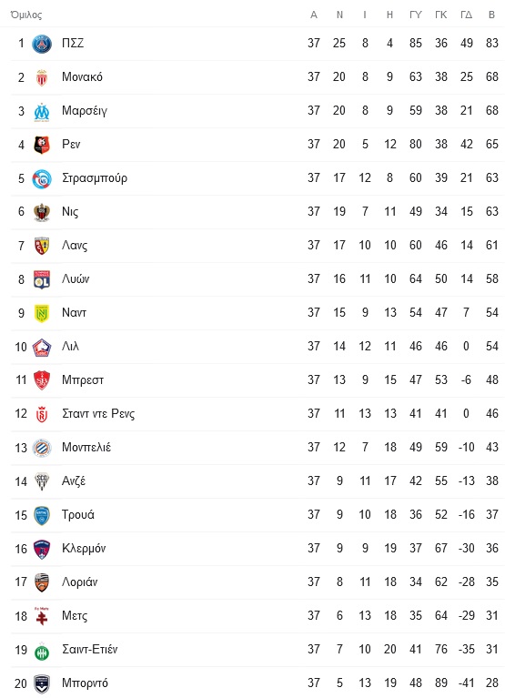Image resolution: width=505 pixels, height=698 pixels.
Task: Click the Μπορντό team badge
Action: 42,683
